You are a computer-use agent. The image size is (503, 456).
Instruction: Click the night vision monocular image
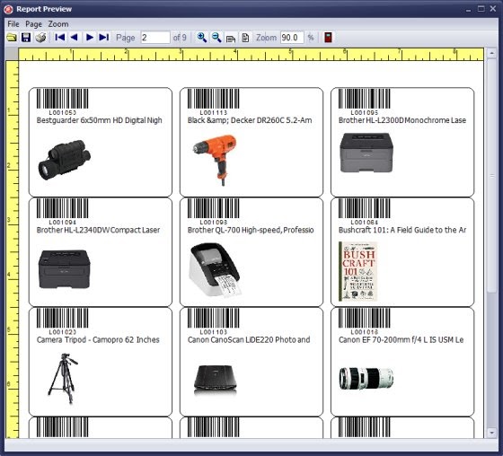[x=64, y=160]
